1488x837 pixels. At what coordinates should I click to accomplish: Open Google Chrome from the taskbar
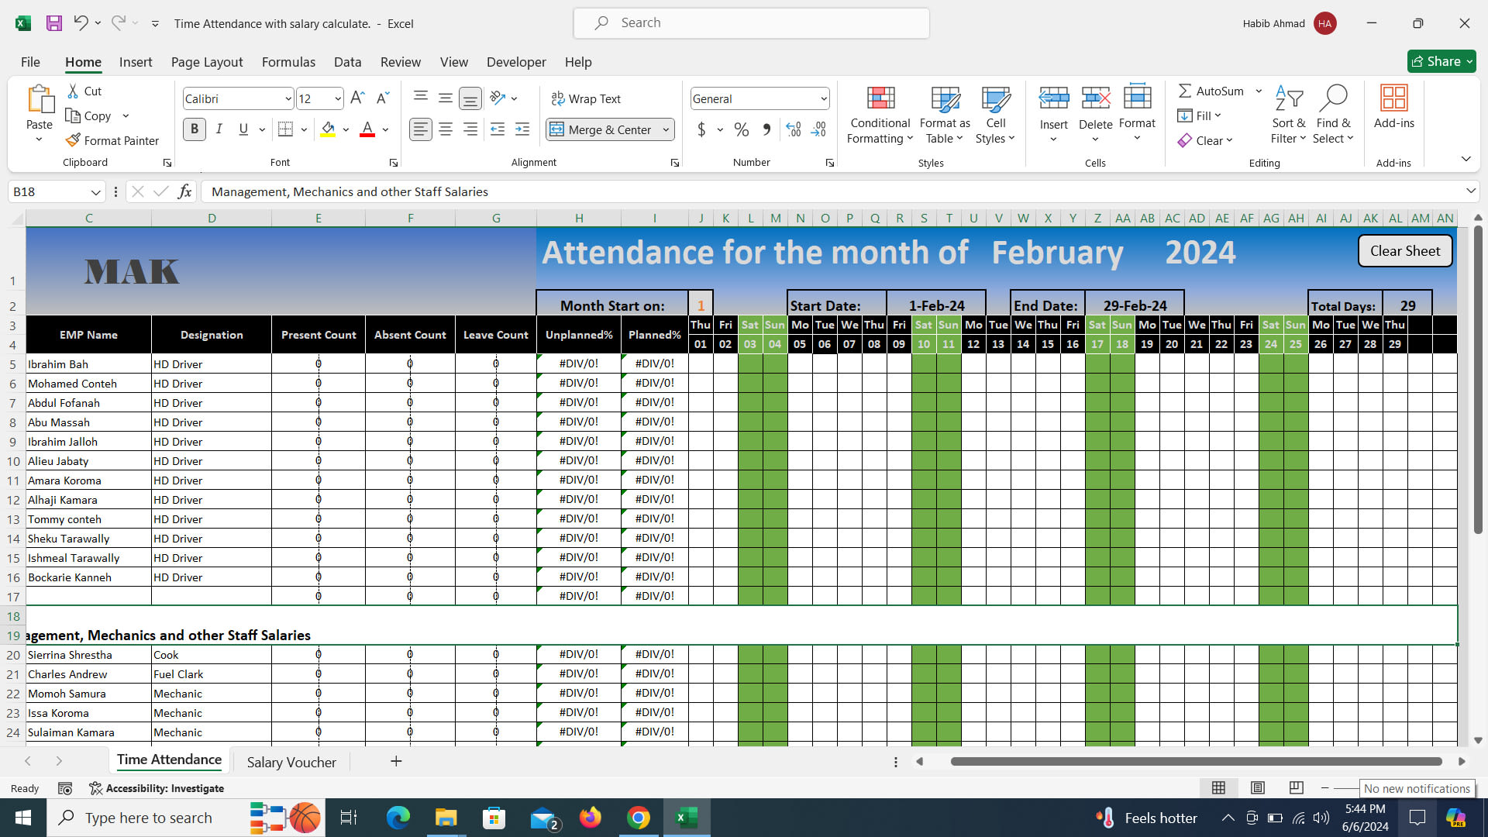638,818
